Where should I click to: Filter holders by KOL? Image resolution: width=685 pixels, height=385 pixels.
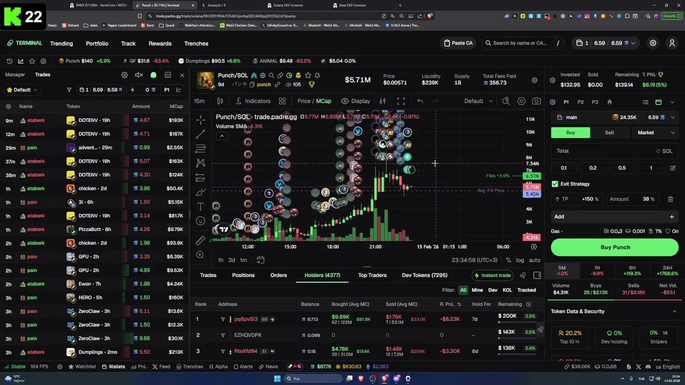[x=507, y=290]
